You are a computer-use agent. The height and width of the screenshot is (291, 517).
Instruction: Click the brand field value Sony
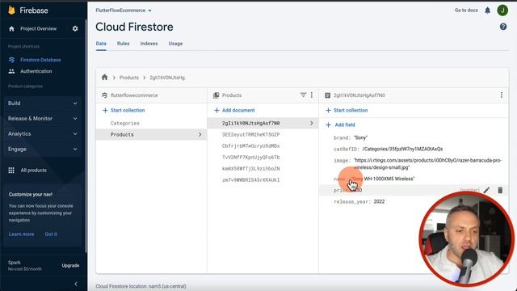coord(361,137)
